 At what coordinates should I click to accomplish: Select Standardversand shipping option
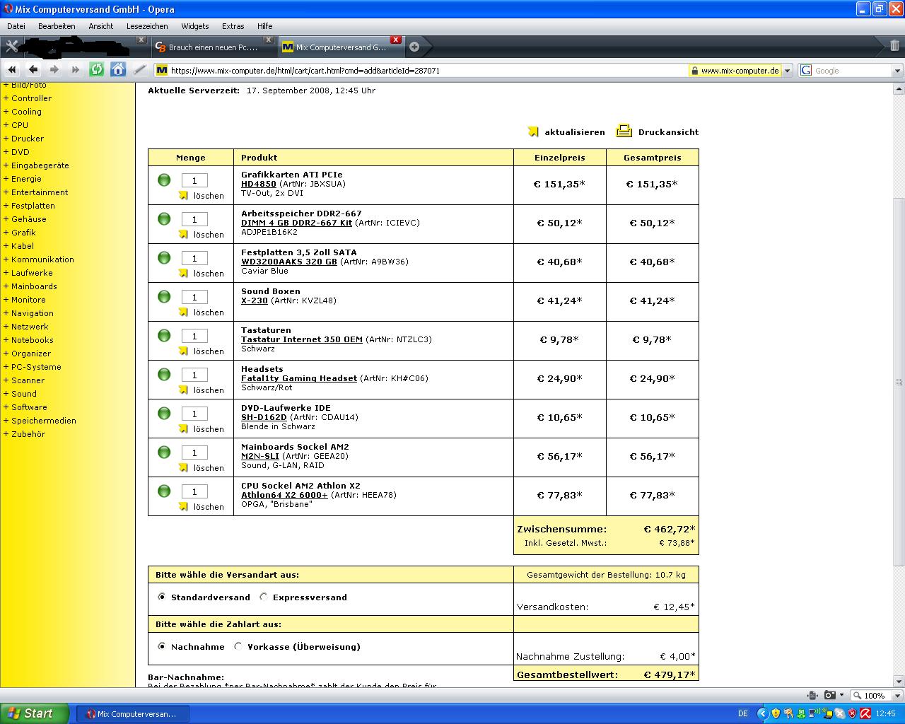162,597
